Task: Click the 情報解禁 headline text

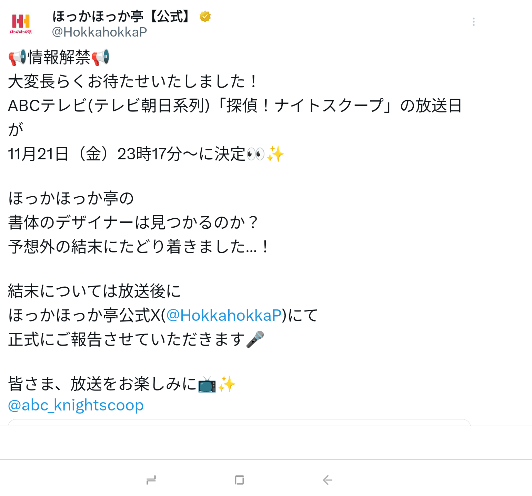Action: pyautogui.click(x=59, y=57)
